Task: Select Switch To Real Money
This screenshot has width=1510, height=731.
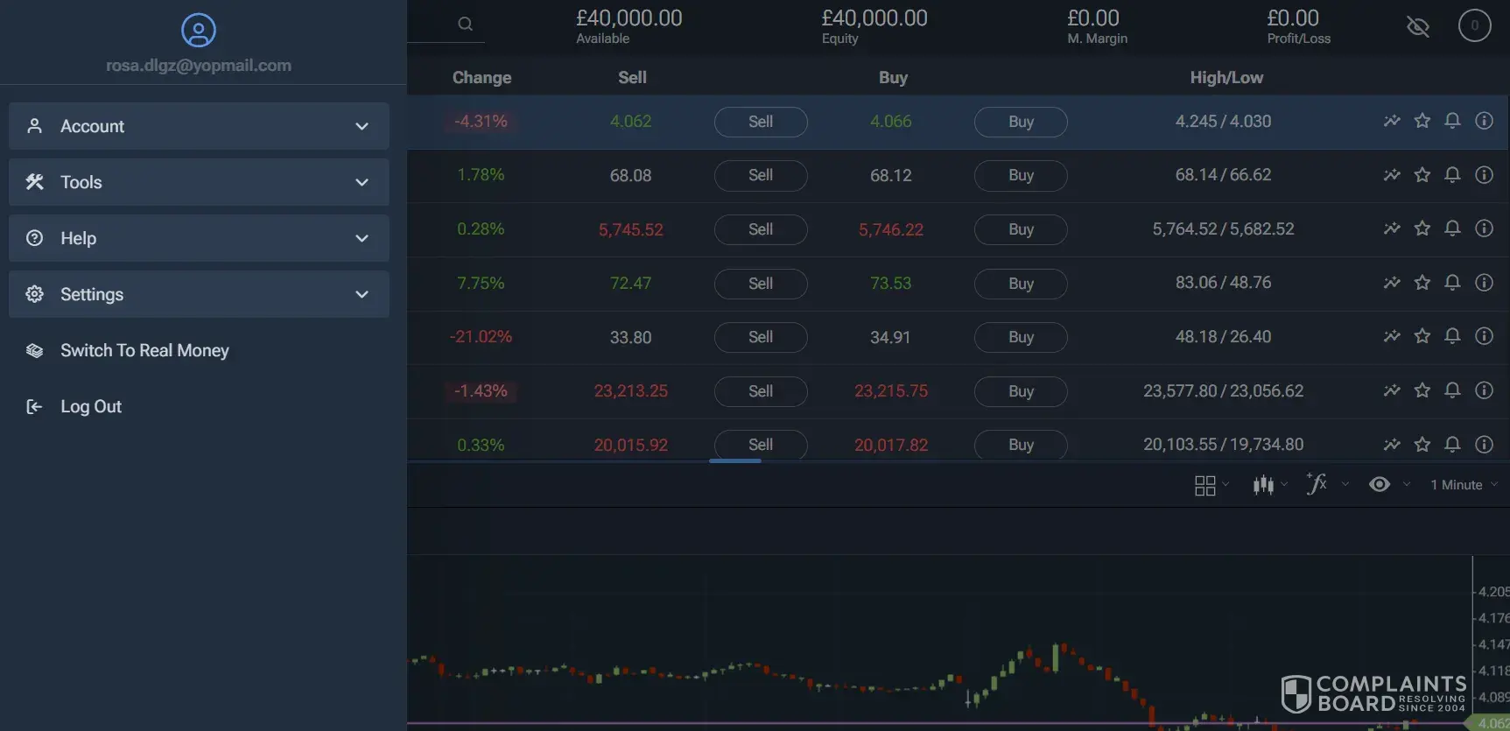Action: [x=144, y=350]
